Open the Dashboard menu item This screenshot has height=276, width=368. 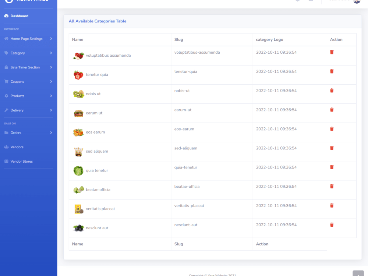(28, 16)
